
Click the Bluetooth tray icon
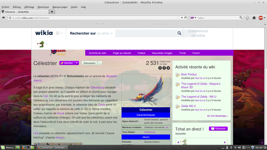[231, 147]
